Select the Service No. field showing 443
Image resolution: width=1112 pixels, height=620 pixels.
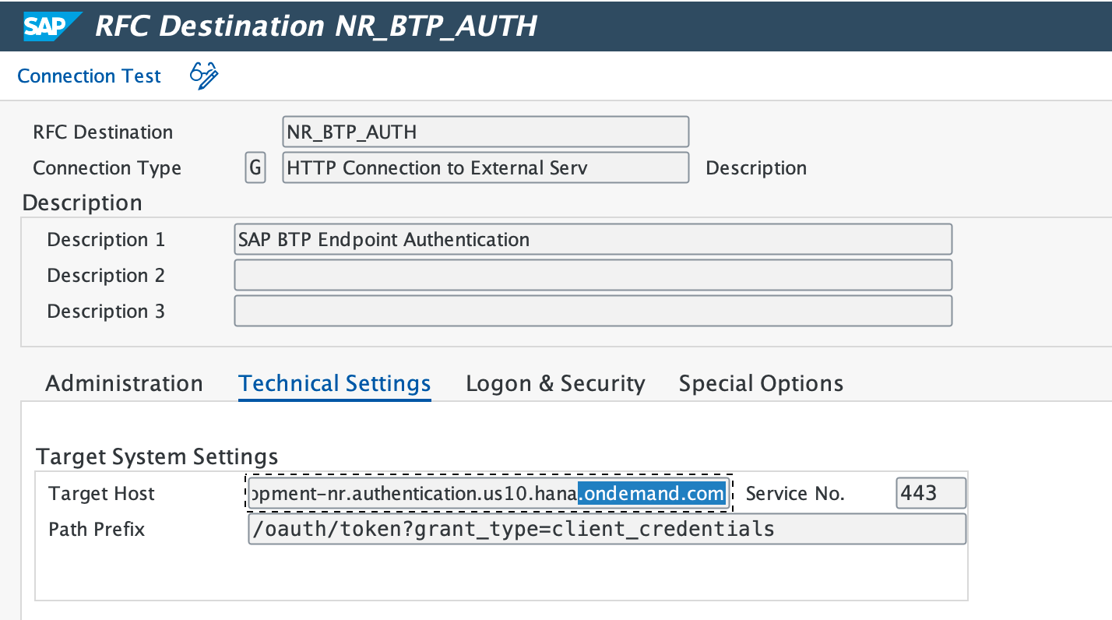pyautogui.click(x=931, y=493)
